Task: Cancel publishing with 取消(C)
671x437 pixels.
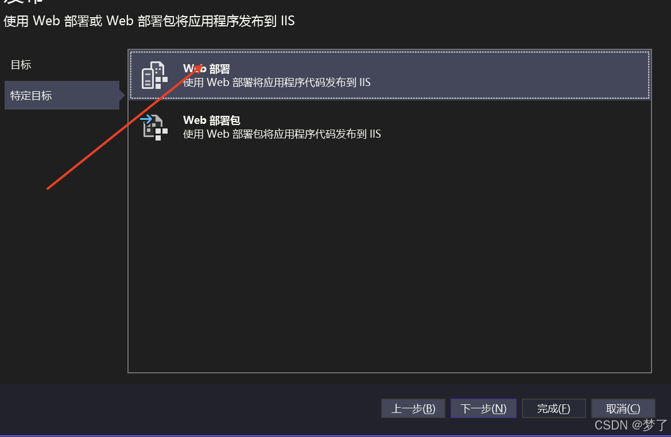Action: 623,408
